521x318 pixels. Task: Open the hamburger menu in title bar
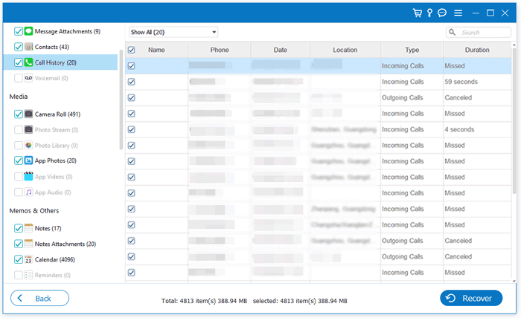pyautogui.click(x=458, y=13)
